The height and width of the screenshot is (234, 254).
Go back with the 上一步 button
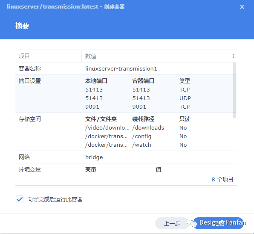tap(172, 223)
